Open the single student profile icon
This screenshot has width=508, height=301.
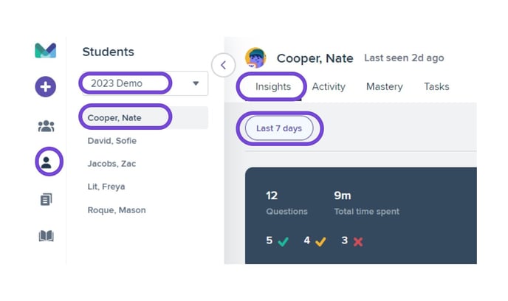pos(46,162)
